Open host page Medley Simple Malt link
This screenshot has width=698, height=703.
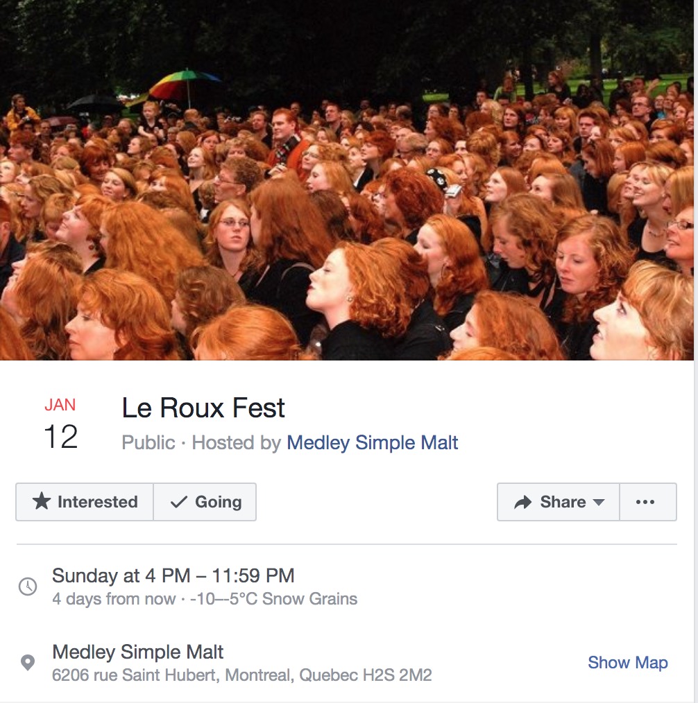[x=373, y=442]
